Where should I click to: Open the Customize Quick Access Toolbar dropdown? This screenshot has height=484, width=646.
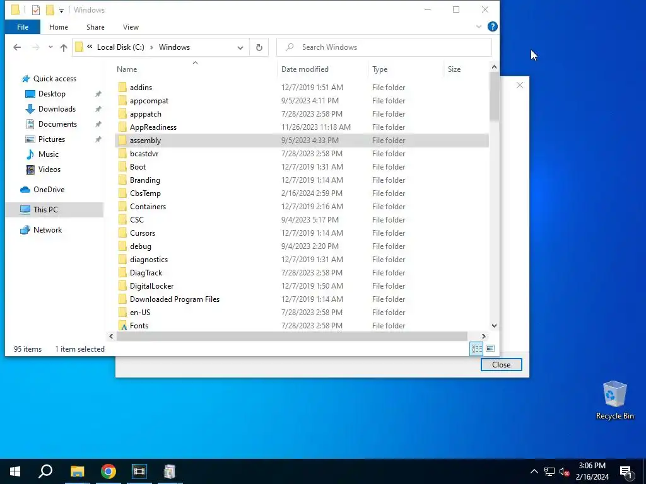61,10
